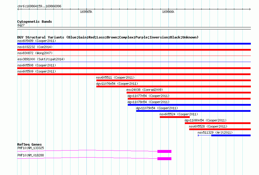Click the Cytogenetic Bands track title

coord(35,22)
